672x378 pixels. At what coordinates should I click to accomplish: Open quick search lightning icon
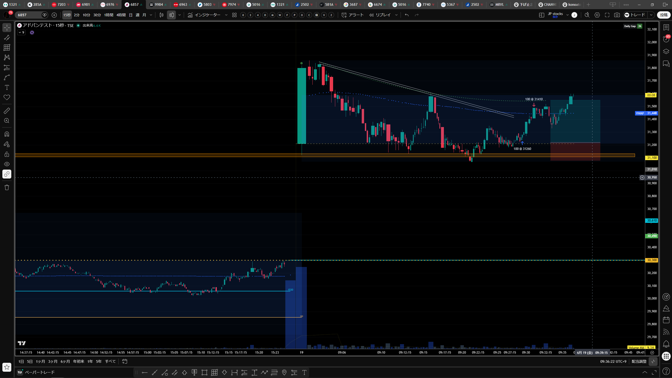click(x=587, y=15)
